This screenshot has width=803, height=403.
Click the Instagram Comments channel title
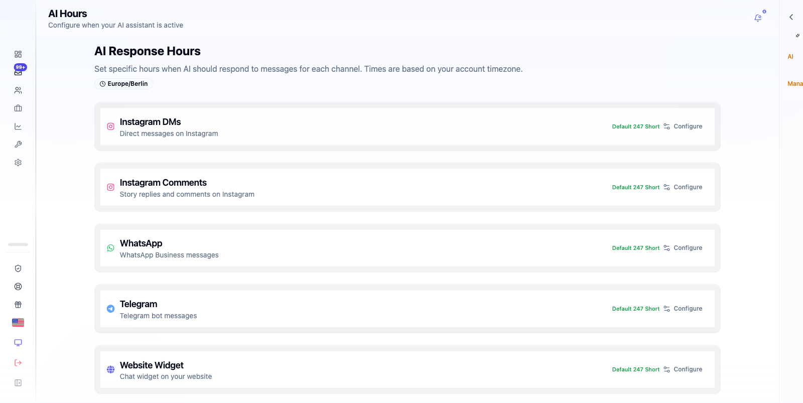(x=163, y=183)
